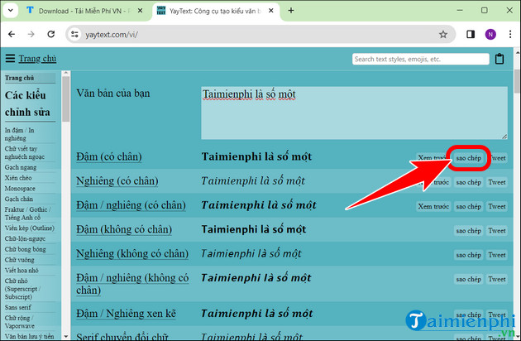Expand the tab search dropdown arrow

point(10,10)
